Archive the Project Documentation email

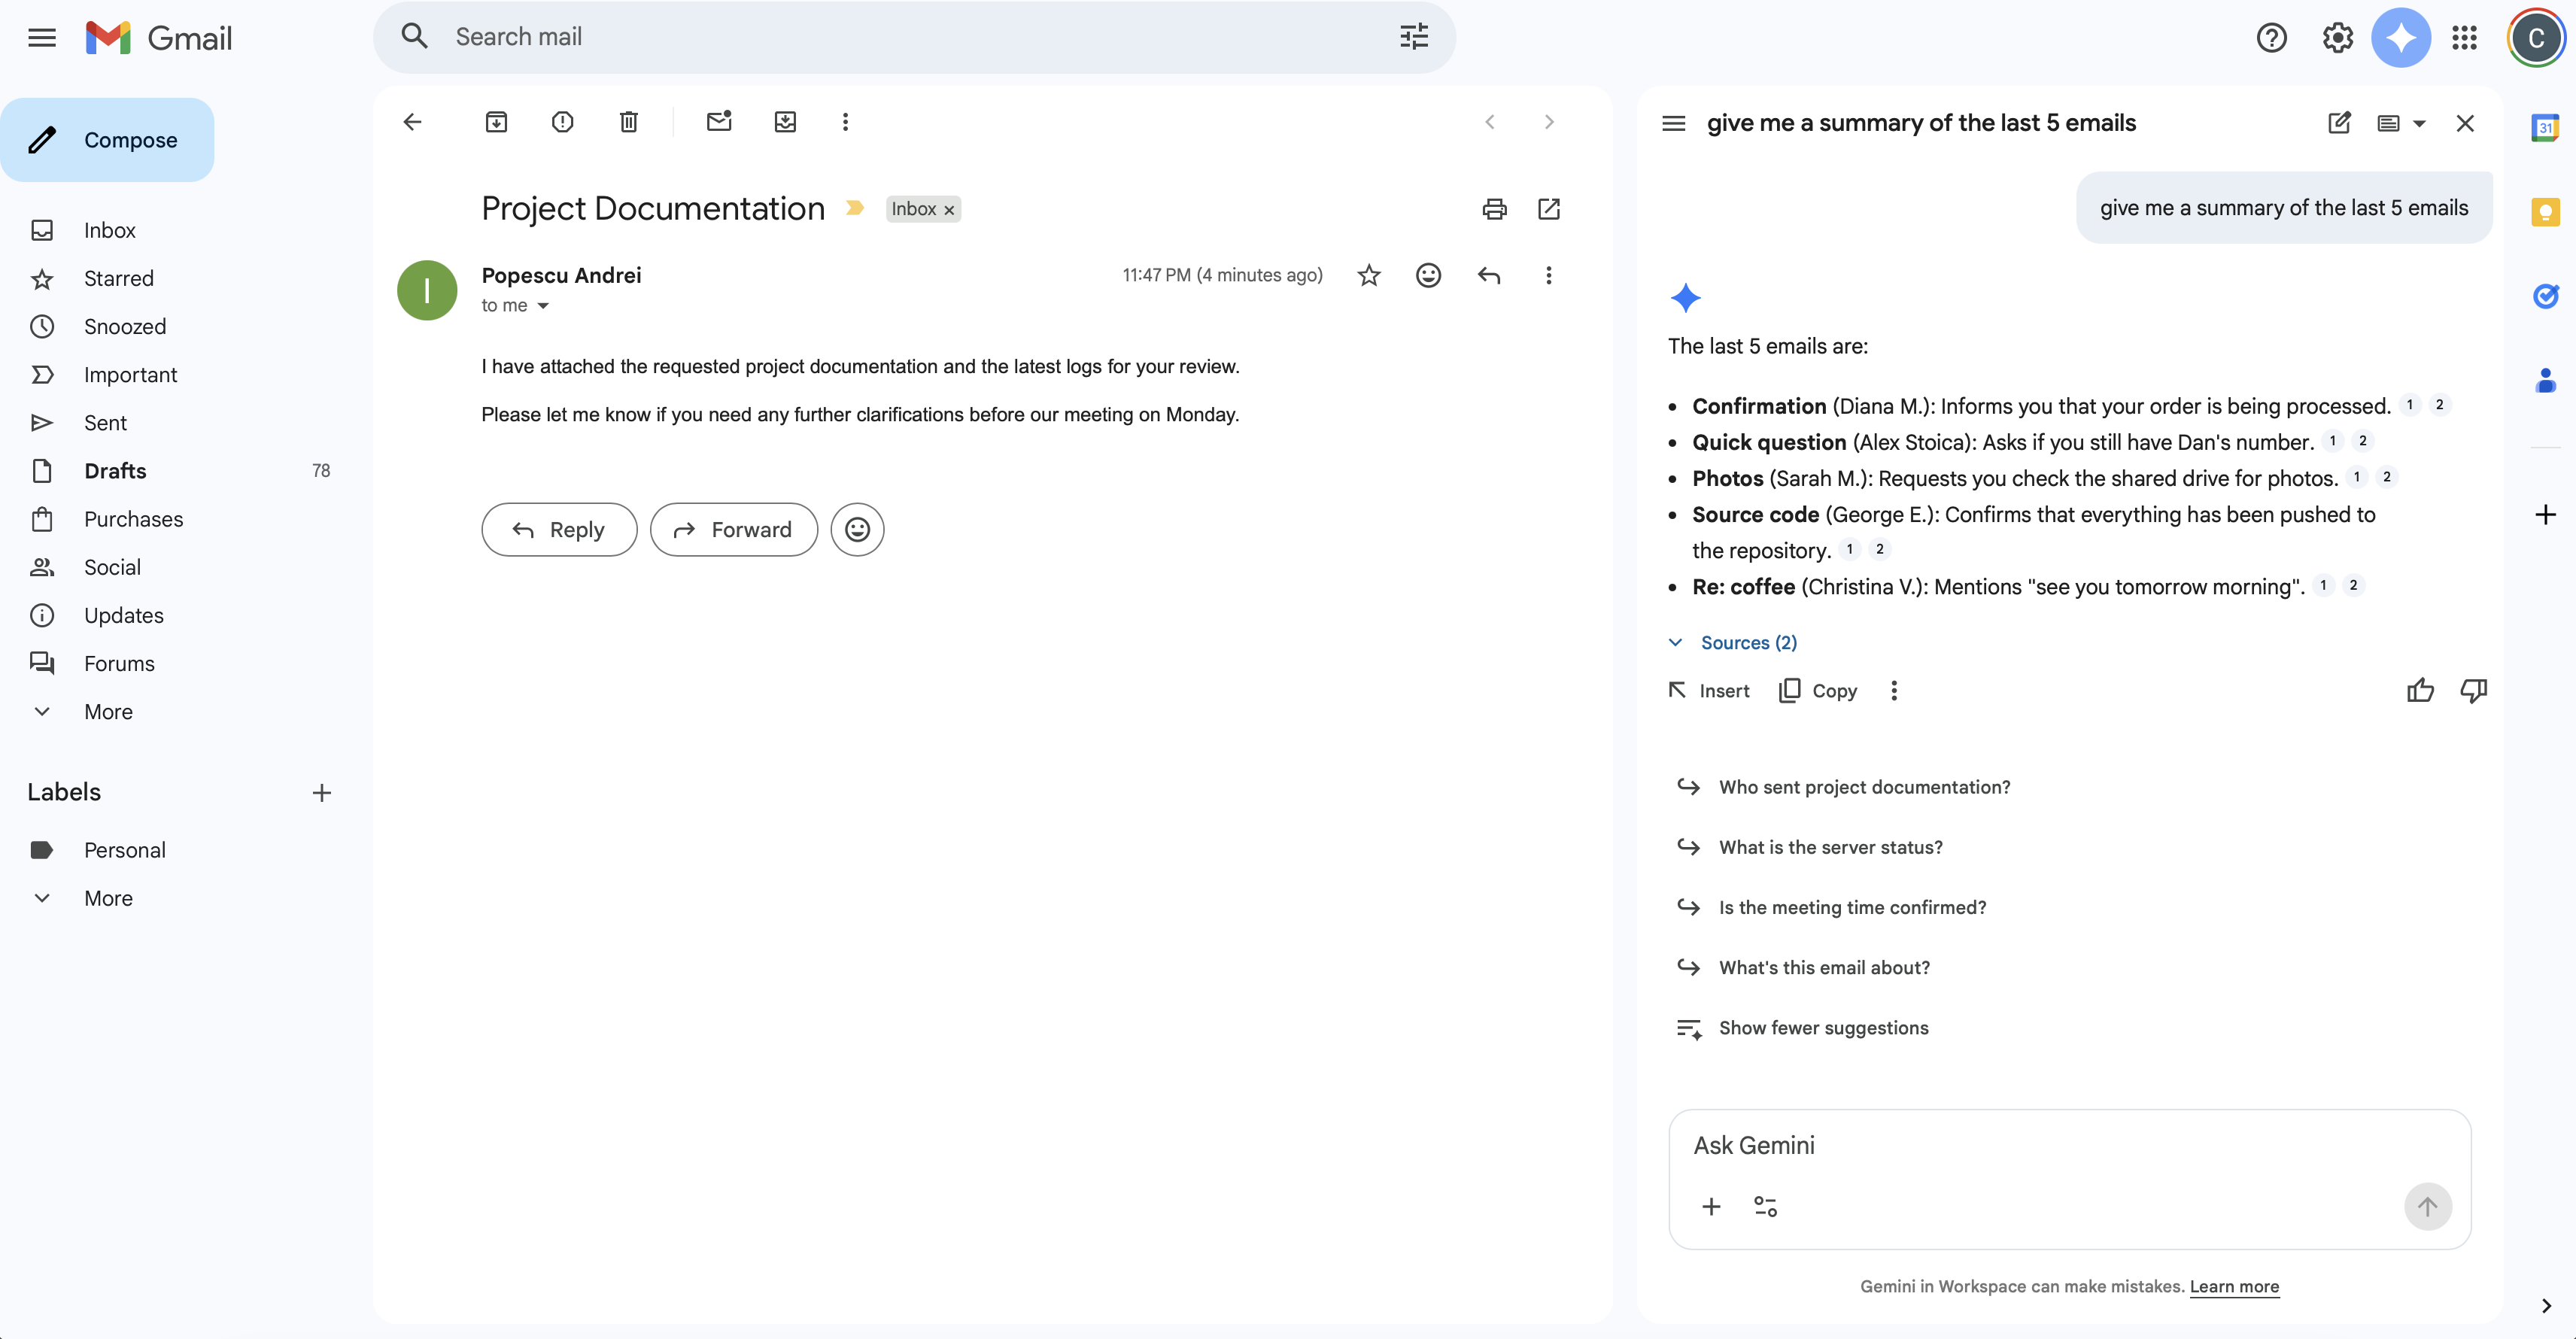(496, 122)
